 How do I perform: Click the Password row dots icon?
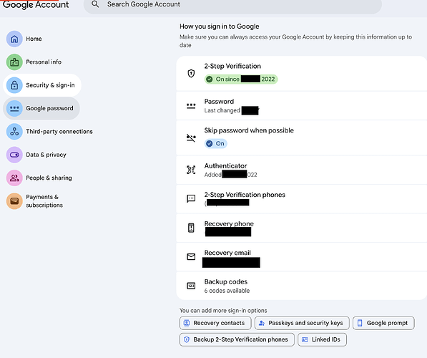(x=191, y=106)
